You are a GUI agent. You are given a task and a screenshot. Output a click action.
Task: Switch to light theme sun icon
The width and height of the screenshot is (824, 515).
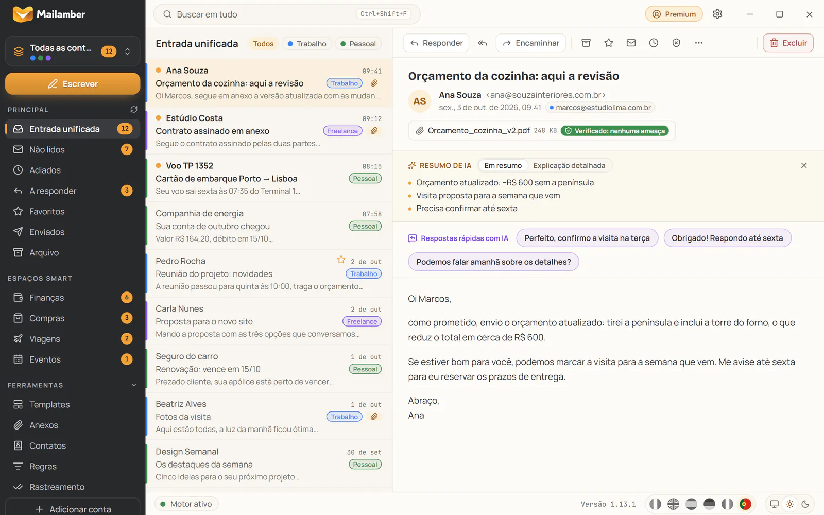pyautogui.click(x=790, y=504)
